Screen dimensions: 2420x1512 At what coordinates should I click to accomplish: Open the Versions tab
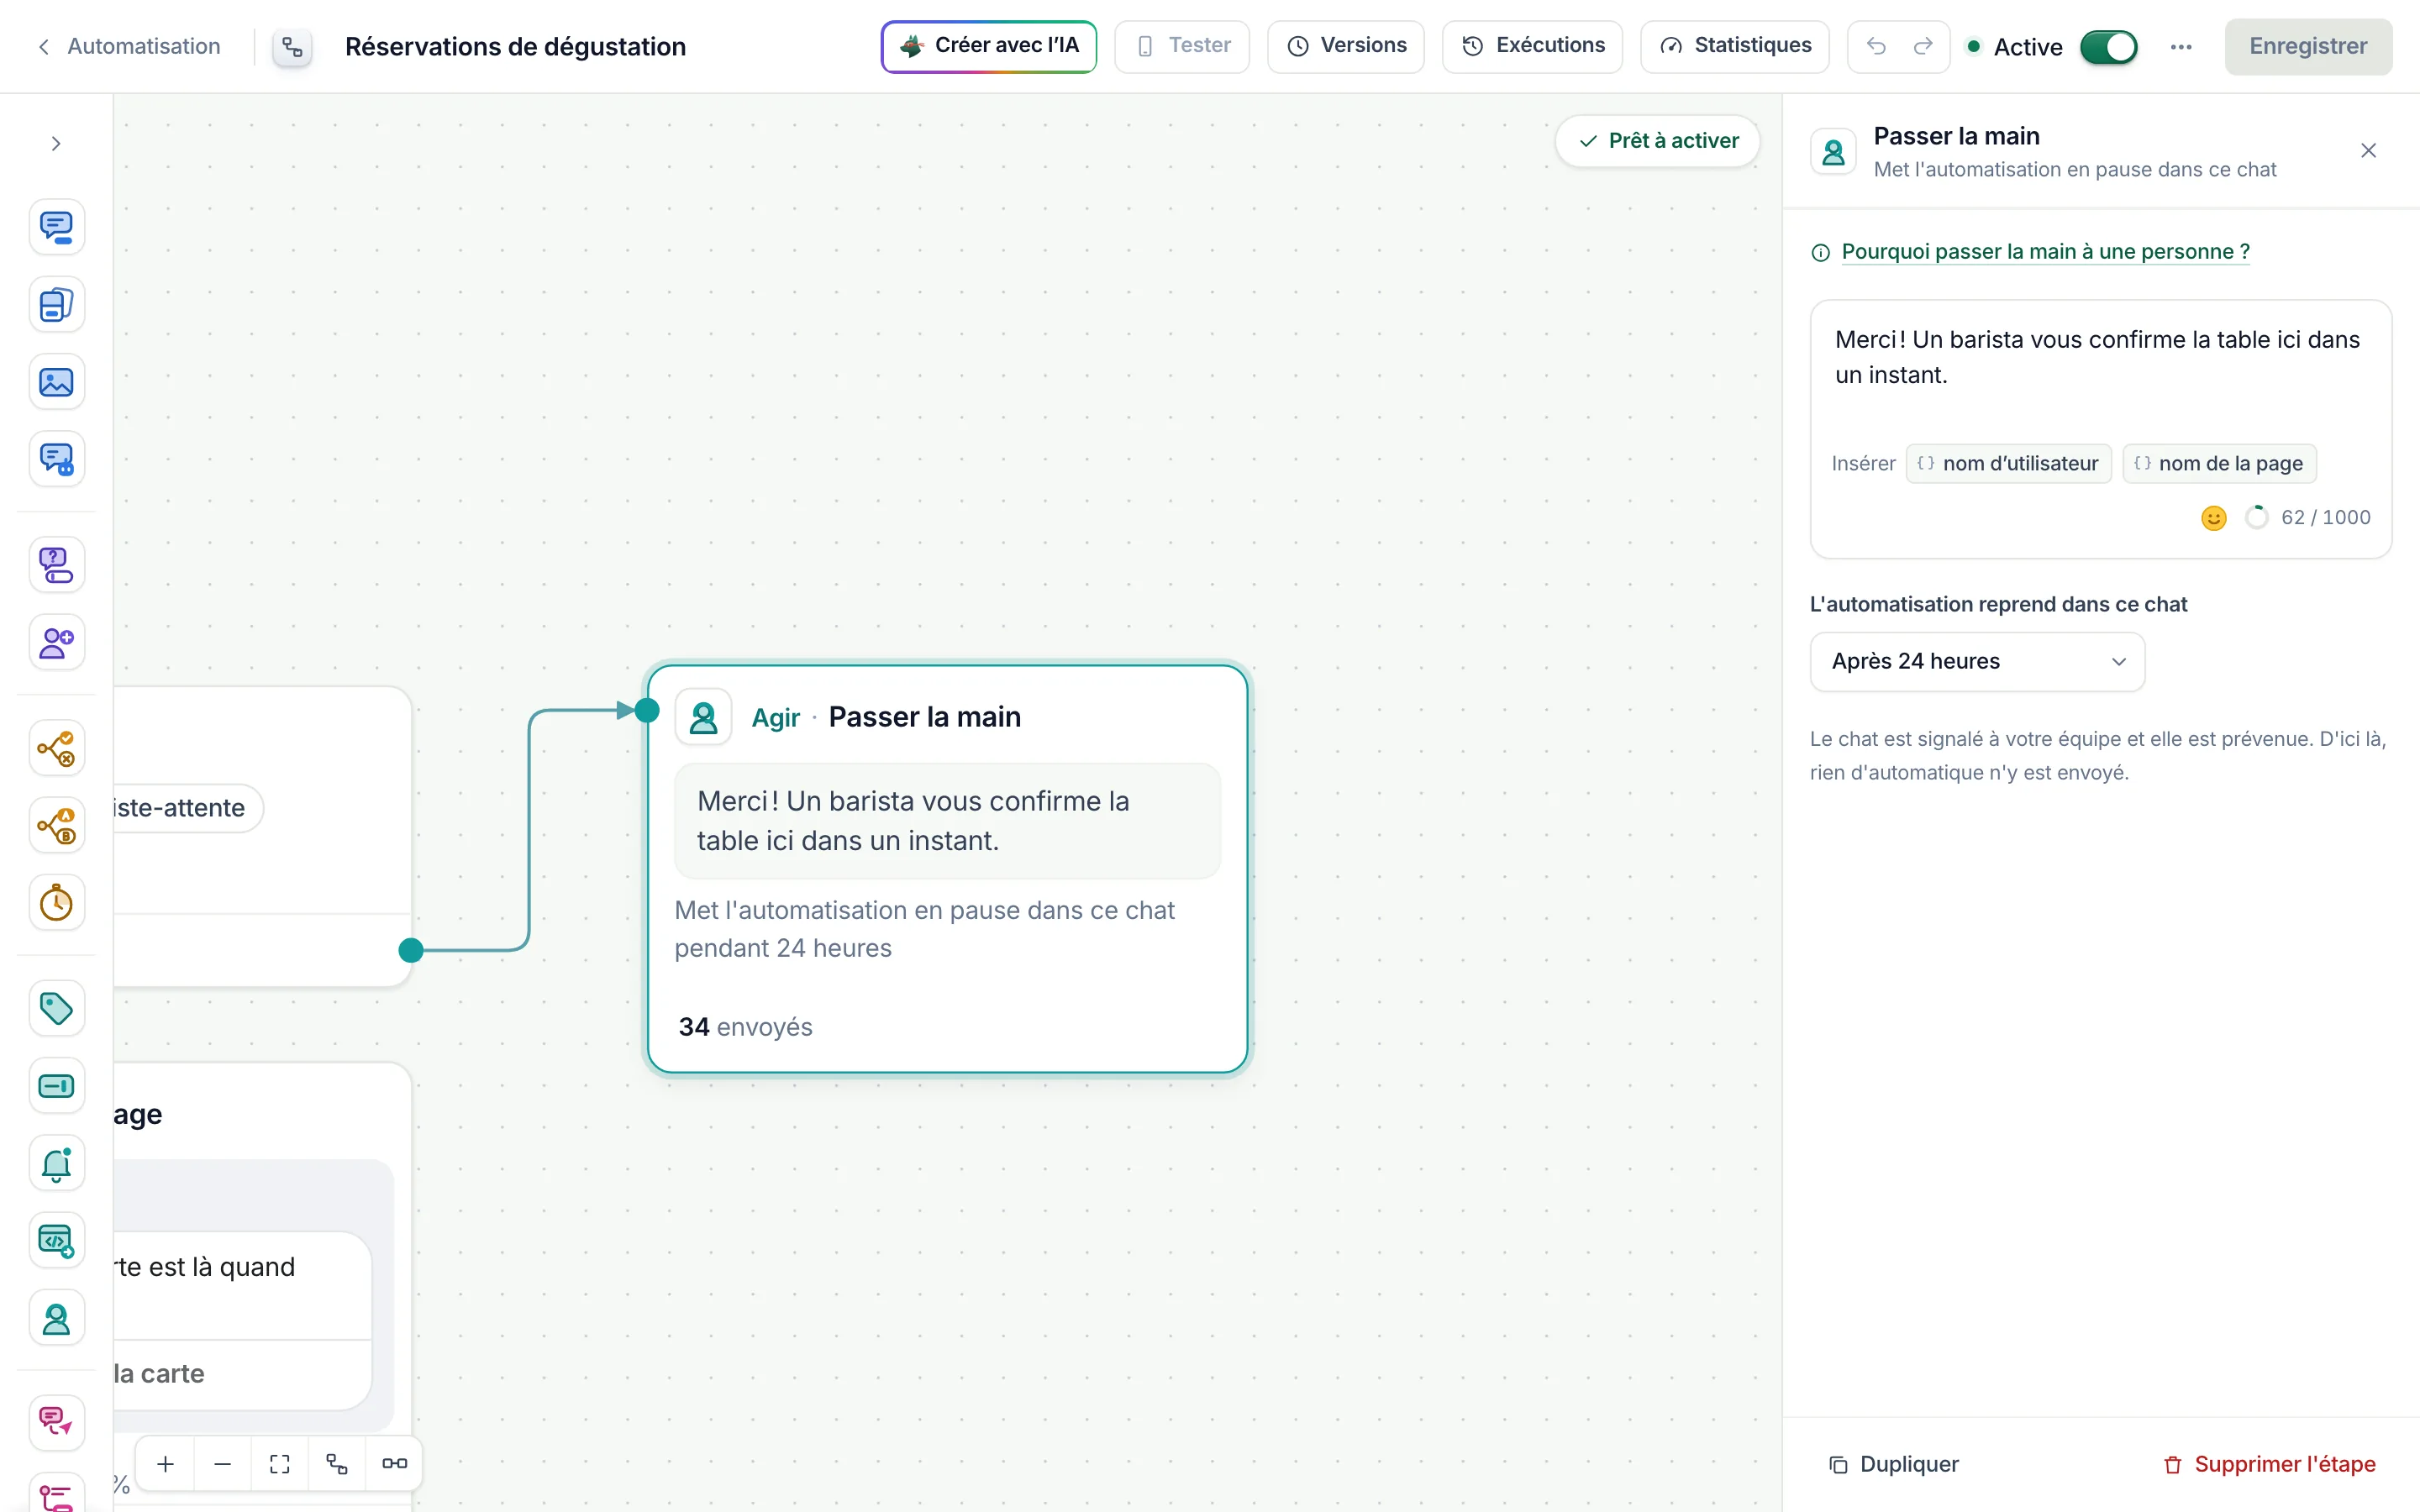(1346, 46)
